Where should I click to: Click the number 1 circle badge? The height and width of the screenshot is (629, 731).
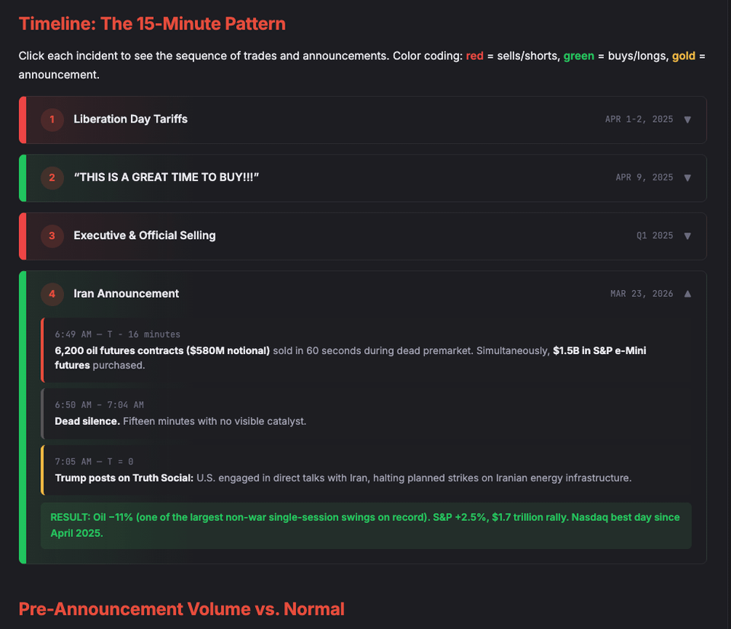52,120
